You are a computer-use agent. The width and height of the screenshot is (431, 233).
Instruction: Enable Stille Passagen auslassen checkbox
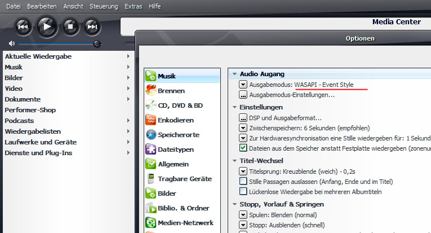pos(243,181)
